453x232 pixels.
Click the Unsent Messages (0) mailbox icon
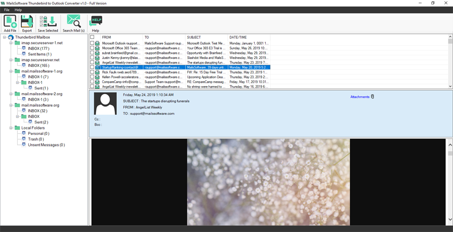point(24,145)
